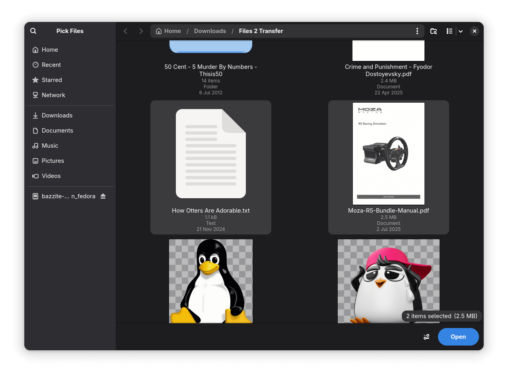Open the search in the file picker
508x377 pixels.
pyautogui.click(x=33, y=31)
